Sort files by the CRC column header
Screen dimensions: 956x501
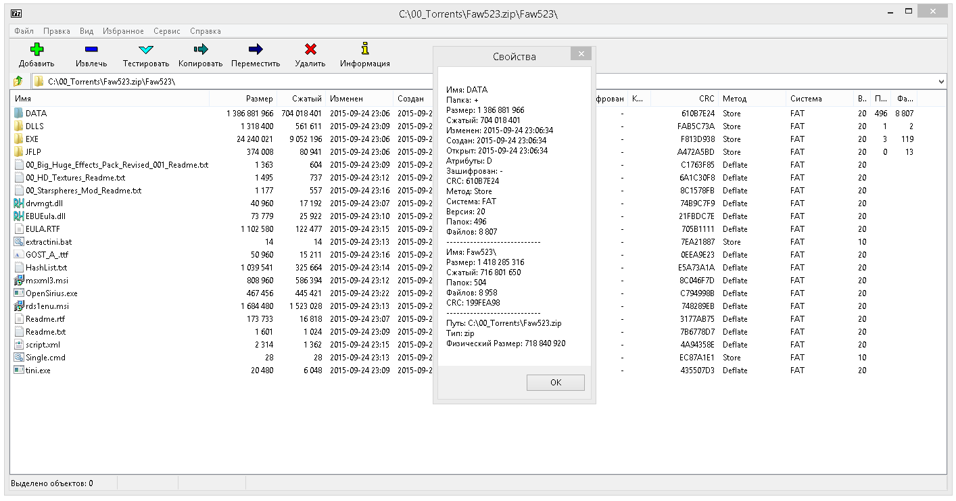point(684,99)
